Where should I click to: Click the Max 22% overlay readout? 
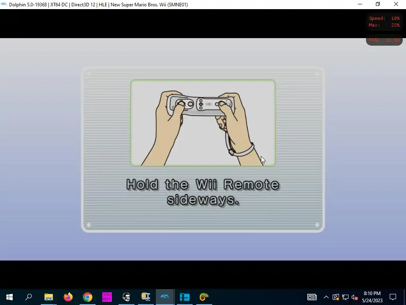(384, 25)
